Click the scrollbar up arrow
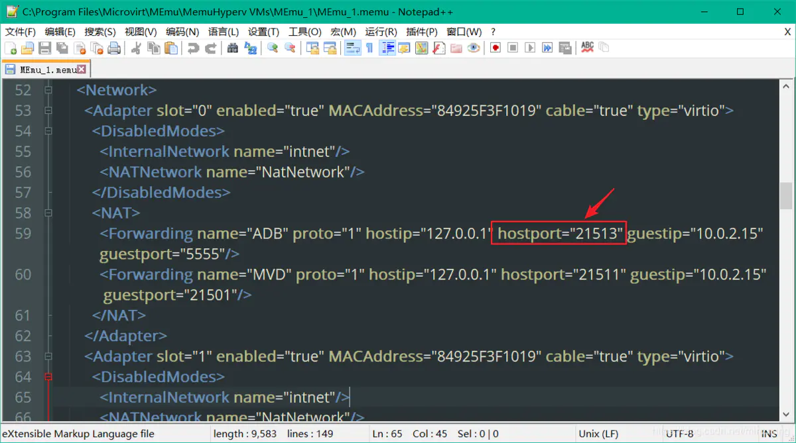Viewport: 796px width, 443px height. pos(787,85)
